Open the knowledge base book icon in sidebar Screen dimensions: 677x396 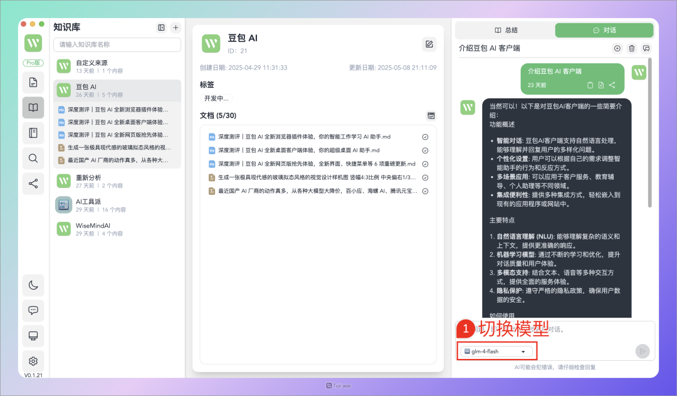pyautogui.click(x=33, y=107)
